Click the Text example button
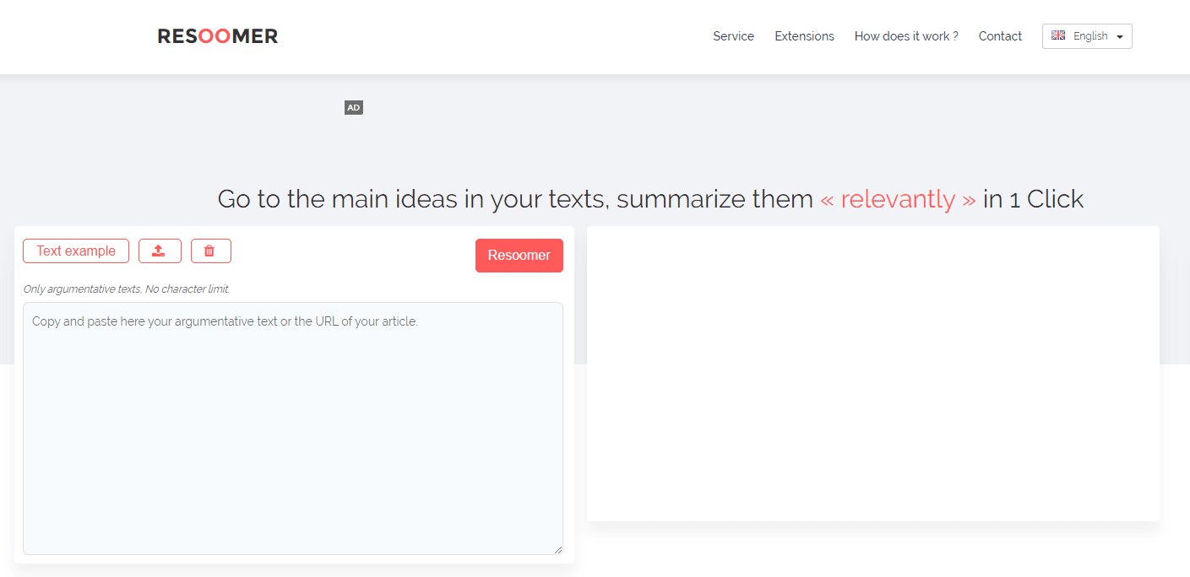 [x=76, y=251]
